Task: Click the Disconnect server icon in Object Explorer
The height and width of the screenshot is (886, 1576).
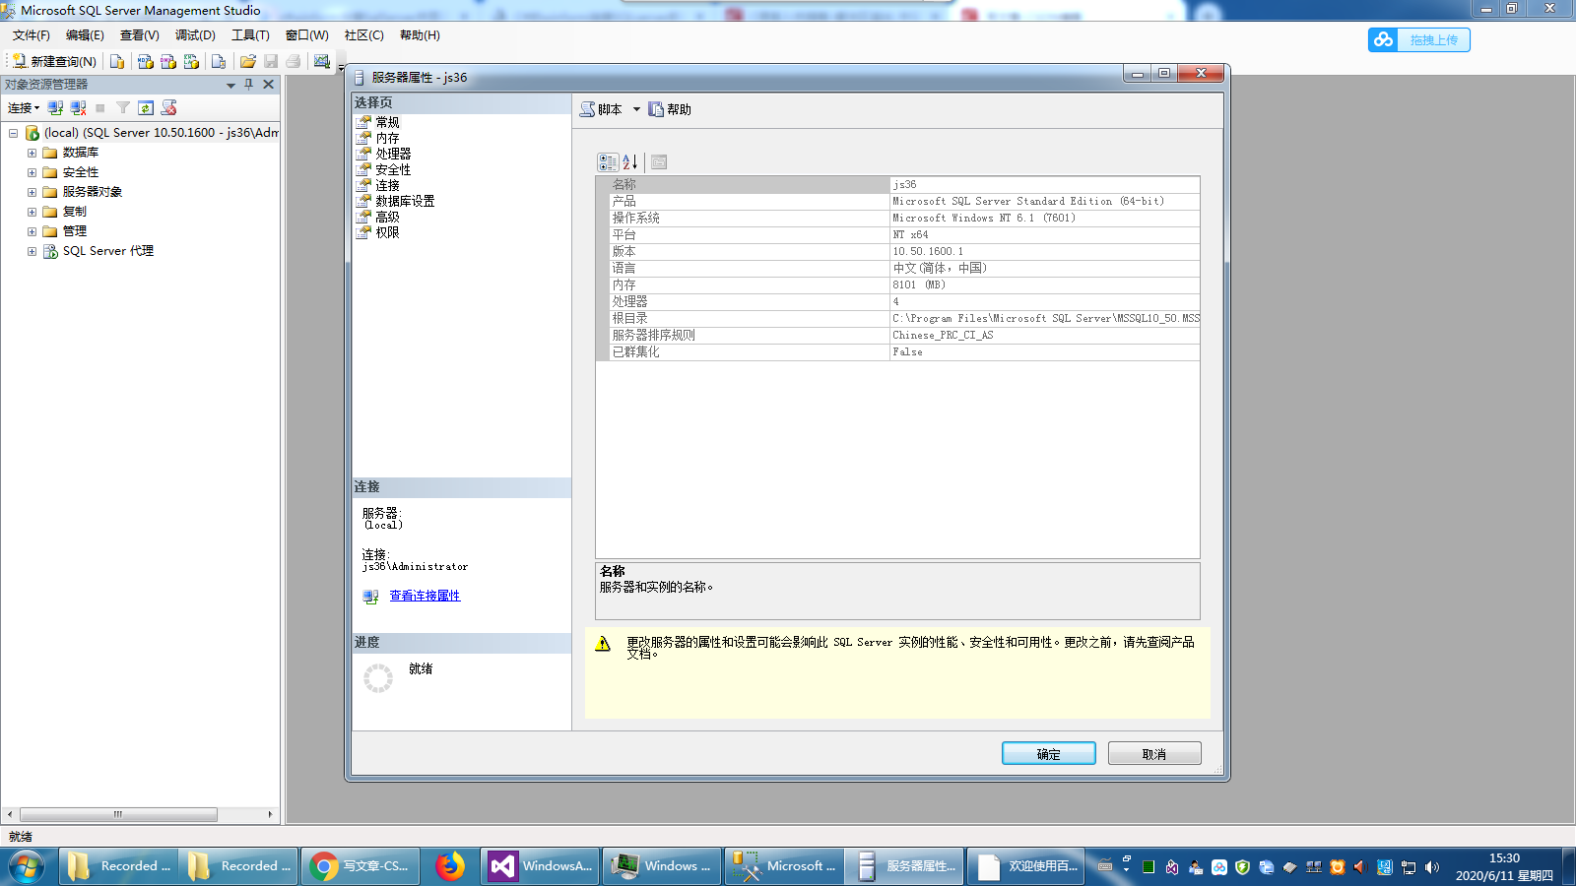Action: pyautogui.click(x=78, y=108)
